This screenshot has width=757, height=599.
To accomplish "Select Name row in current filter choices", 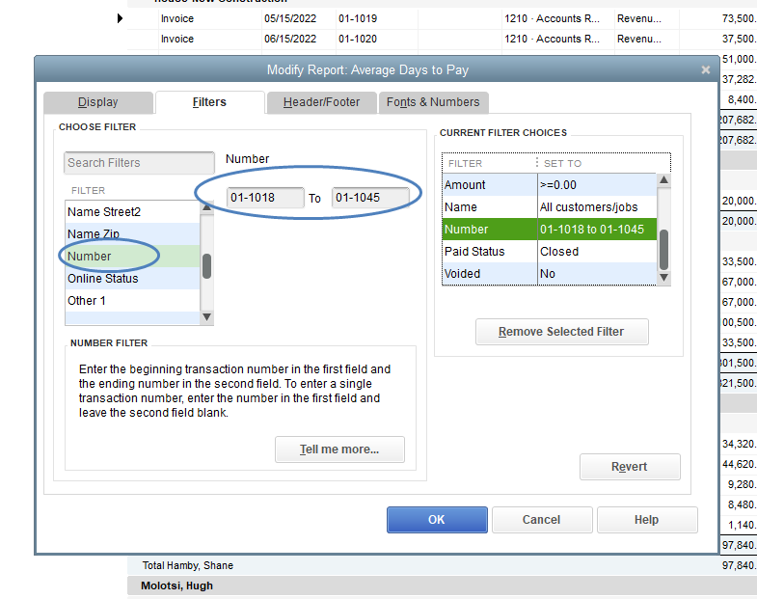I will click(x=550, y=207).
